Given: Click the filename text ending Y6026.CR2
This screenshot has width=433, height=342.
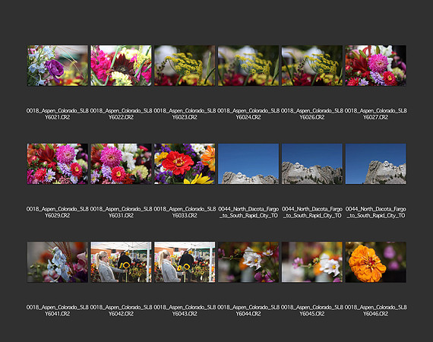Looking at the screenshot, I should (312, 114).
